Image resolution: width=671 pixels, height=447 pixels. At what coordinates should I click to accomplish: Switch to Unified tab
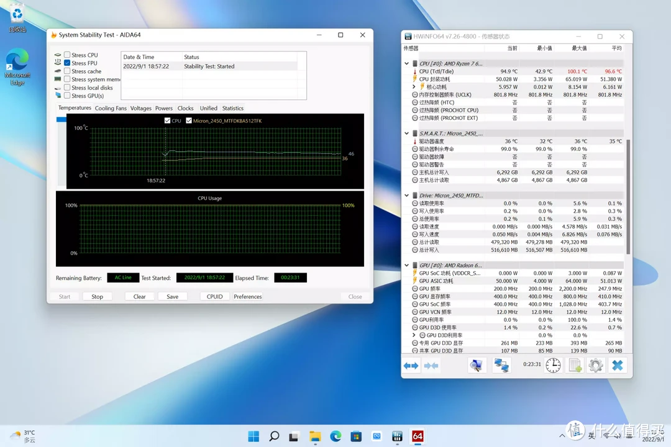click(208, 108)
